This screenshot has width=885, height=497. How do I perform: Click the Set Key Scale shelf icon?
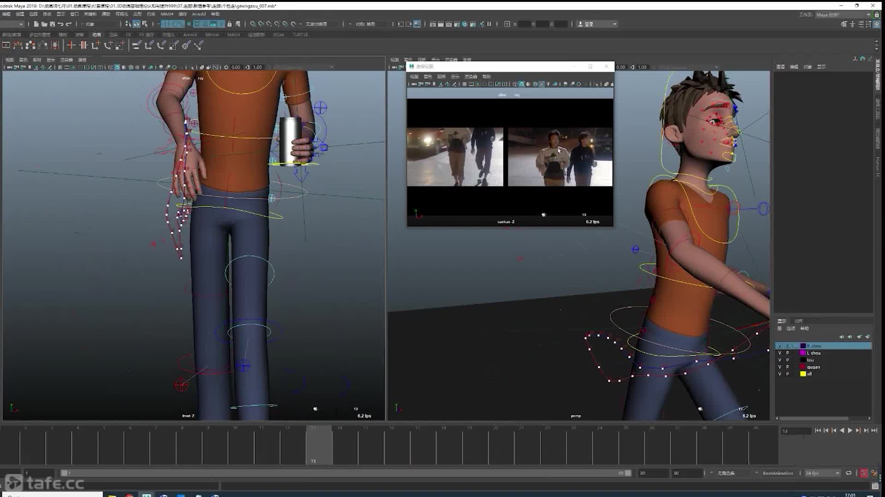120,45
